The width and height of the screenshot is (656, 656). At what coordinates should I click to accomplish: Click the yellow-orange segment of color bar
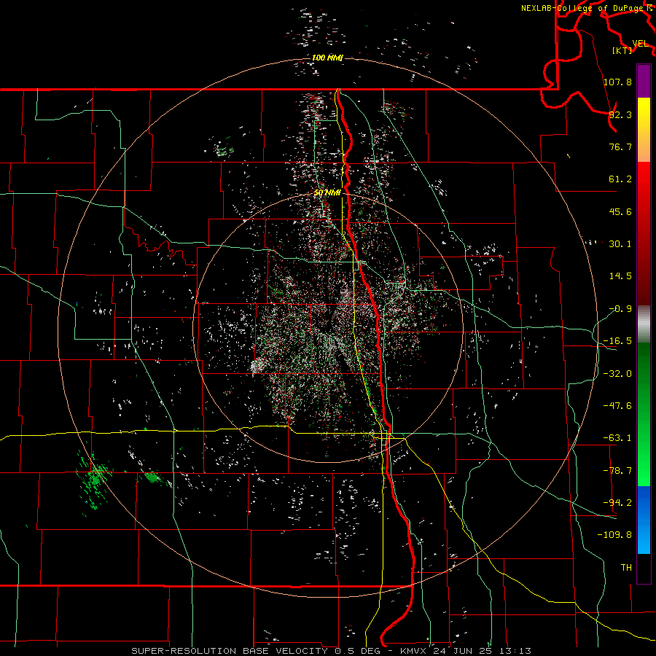click(x=644, y=130)
